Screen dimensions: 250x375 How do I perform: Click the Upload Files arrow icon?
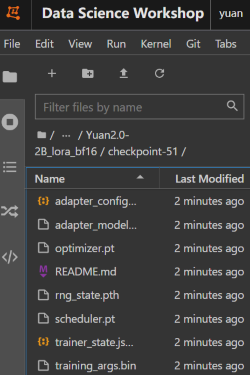click(123, 74)
